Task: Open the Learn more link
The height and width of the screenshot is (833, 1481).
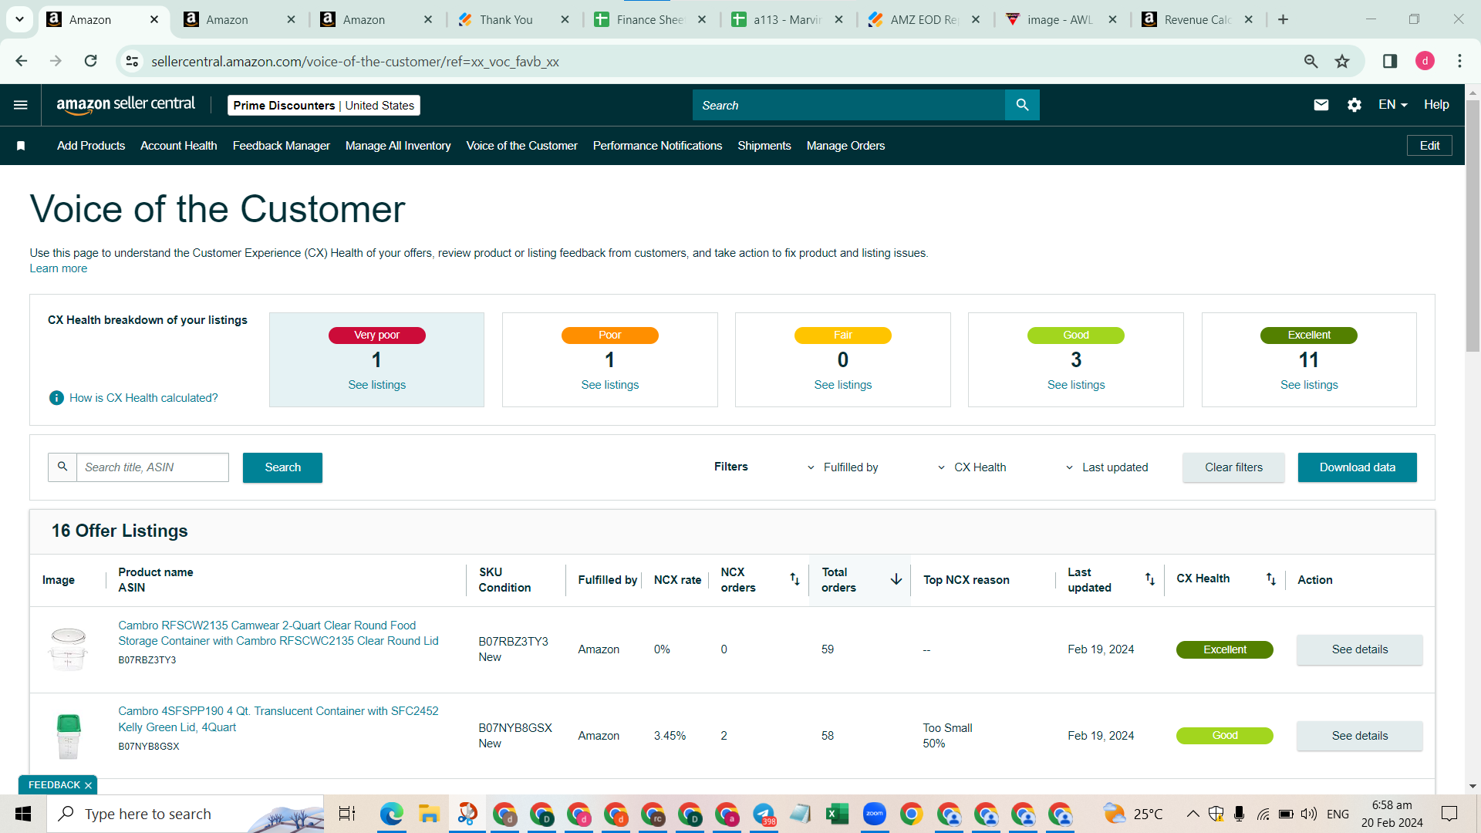Action: pos(59,268)
